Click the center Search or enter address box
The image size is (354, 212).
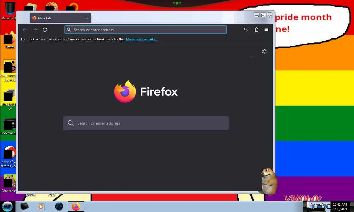pyautogui.click(x=146, y=123)
